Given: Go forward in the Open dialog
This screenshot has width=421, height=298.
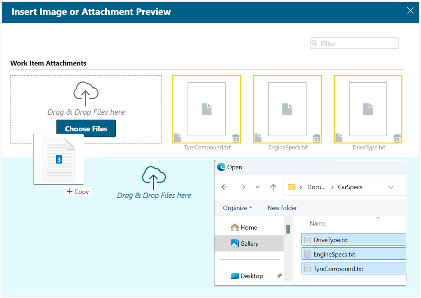Looking at the screenshot, I should tap(242, 187).
